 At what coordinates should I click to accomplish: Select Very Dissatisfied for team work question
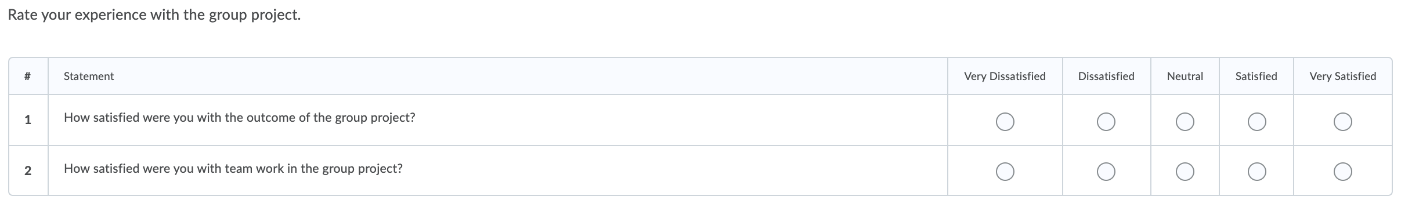tap(1005, 172)
